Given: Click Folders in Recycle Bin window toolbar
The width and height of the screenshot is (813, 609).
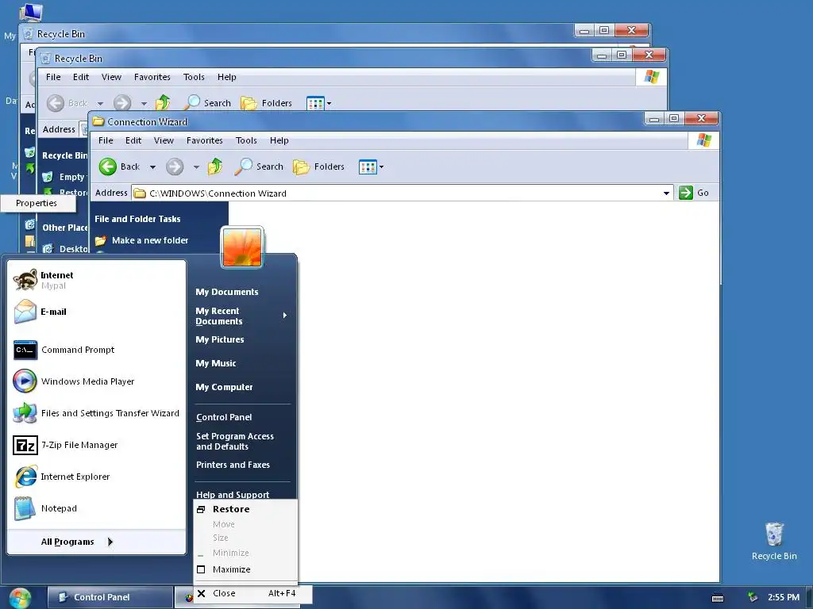Looking at the screenshot, I should click(x=267, y=103).
